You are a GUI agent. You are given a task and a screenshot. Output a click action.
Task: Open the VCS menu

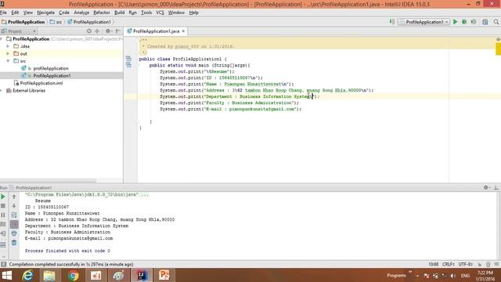pos(160,13)
